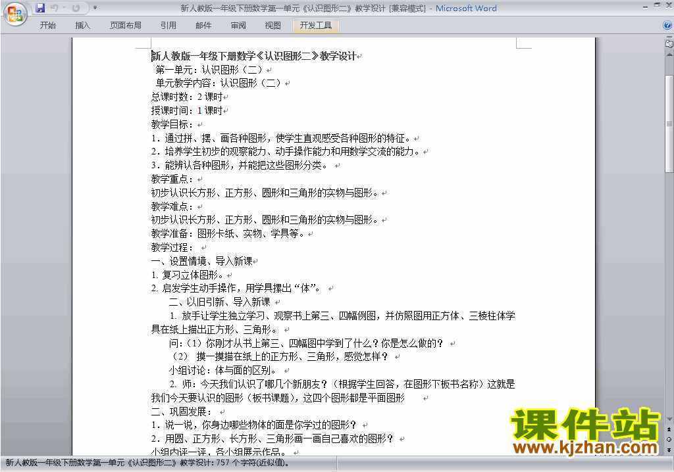
Task: Click the line 2.用圆、正方形、长方形、三角形画一画
Action: coord(272,438)
